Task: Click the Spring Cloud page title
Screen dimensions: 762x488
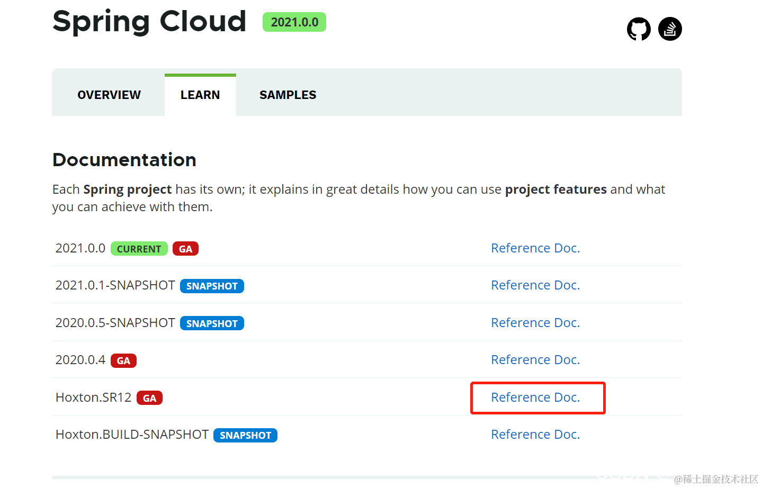Action: click(149, 22)
